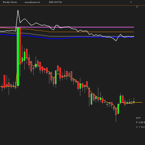Click the 'V: 1.03 X' volume text
Viewport: 145px width, 145px height.
point(140,122)
